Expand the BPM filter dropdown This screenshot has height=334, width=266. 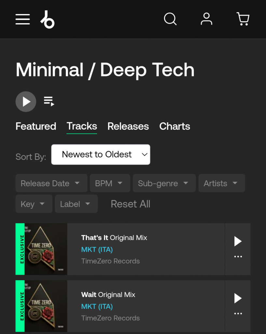tap(110, 183)
